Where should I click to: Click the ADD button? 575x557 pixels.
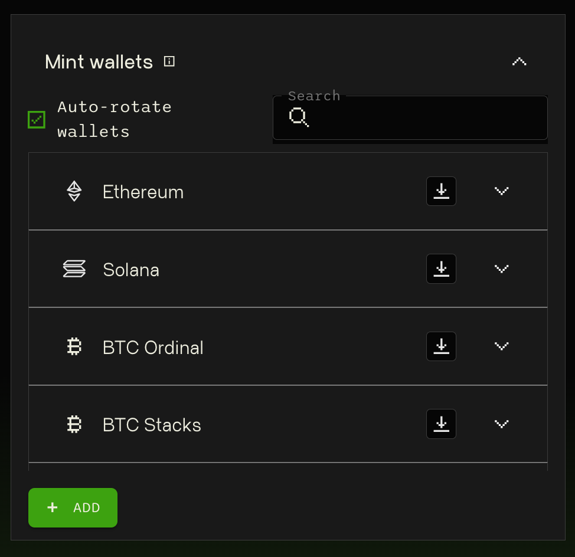click(x=73, y=507)
